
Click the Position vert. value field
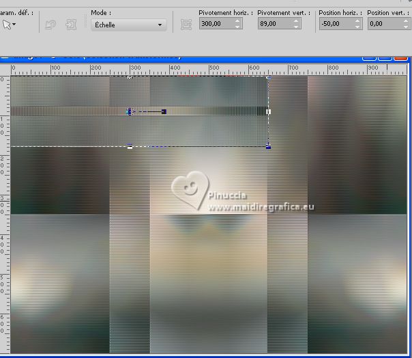pyautogui.click(x=385, y=24)
